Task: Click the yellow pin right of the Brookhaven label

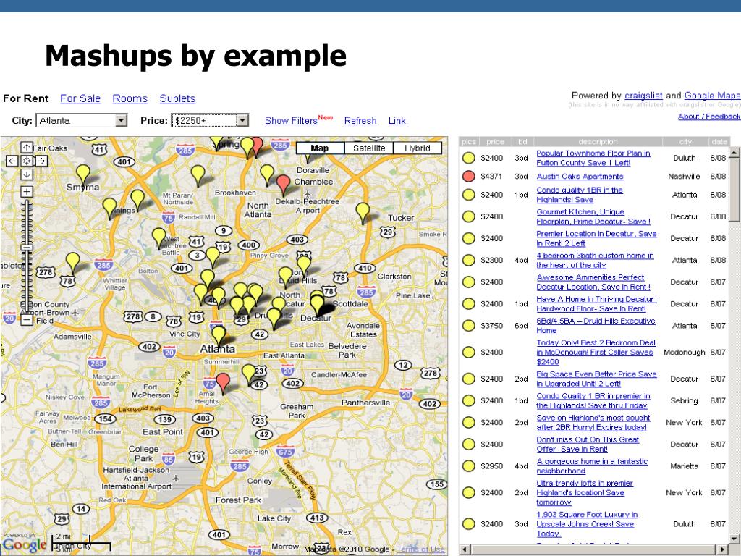Action: [267, 174]
